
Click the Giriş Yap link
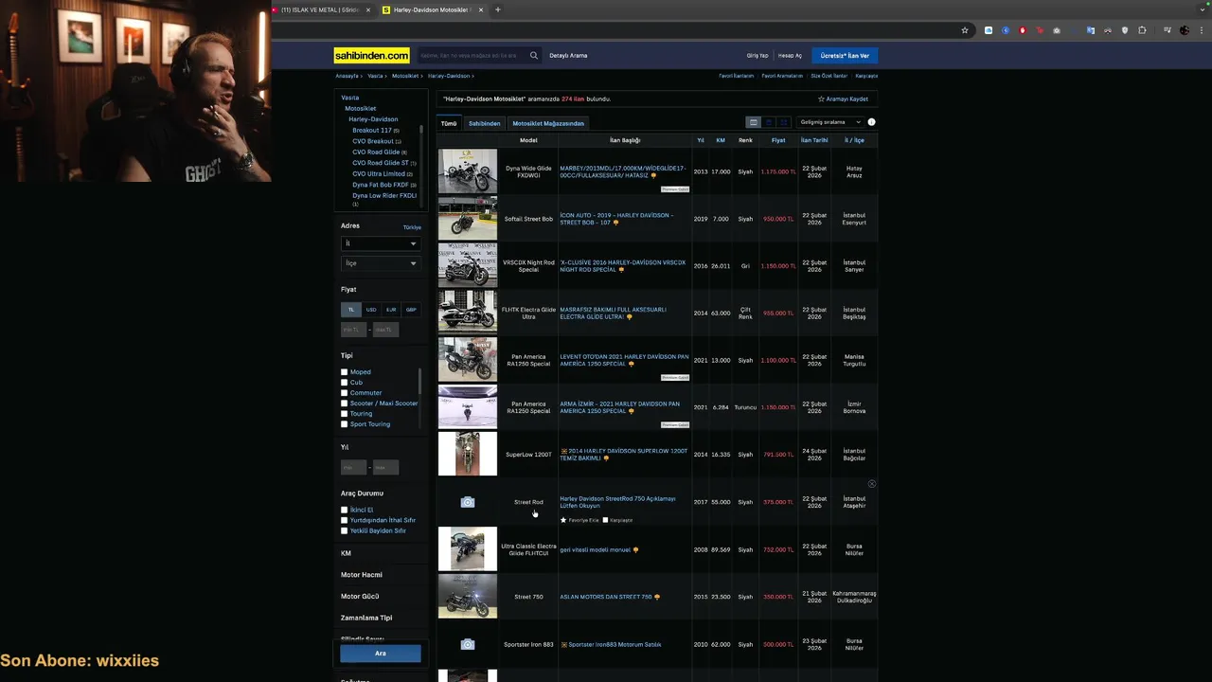[x=757, y=56]
